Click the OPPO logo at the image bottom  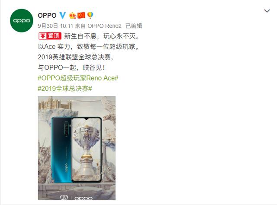click(x=84, y=198)
